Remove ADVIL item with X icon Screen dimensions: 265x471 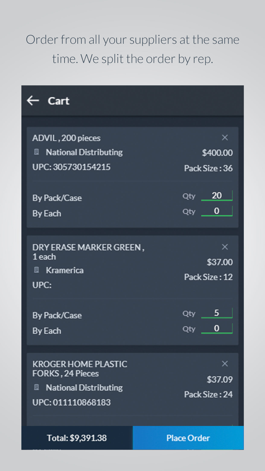tap(225, 137)
